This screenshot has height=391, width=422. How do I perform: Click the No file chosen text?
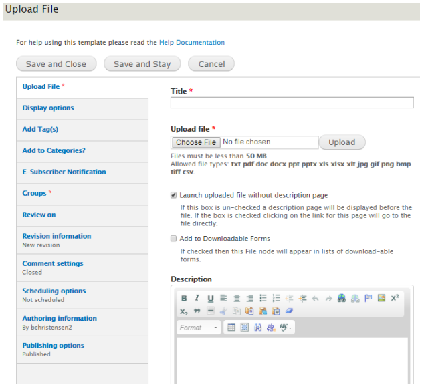click(x=247, y=142)
